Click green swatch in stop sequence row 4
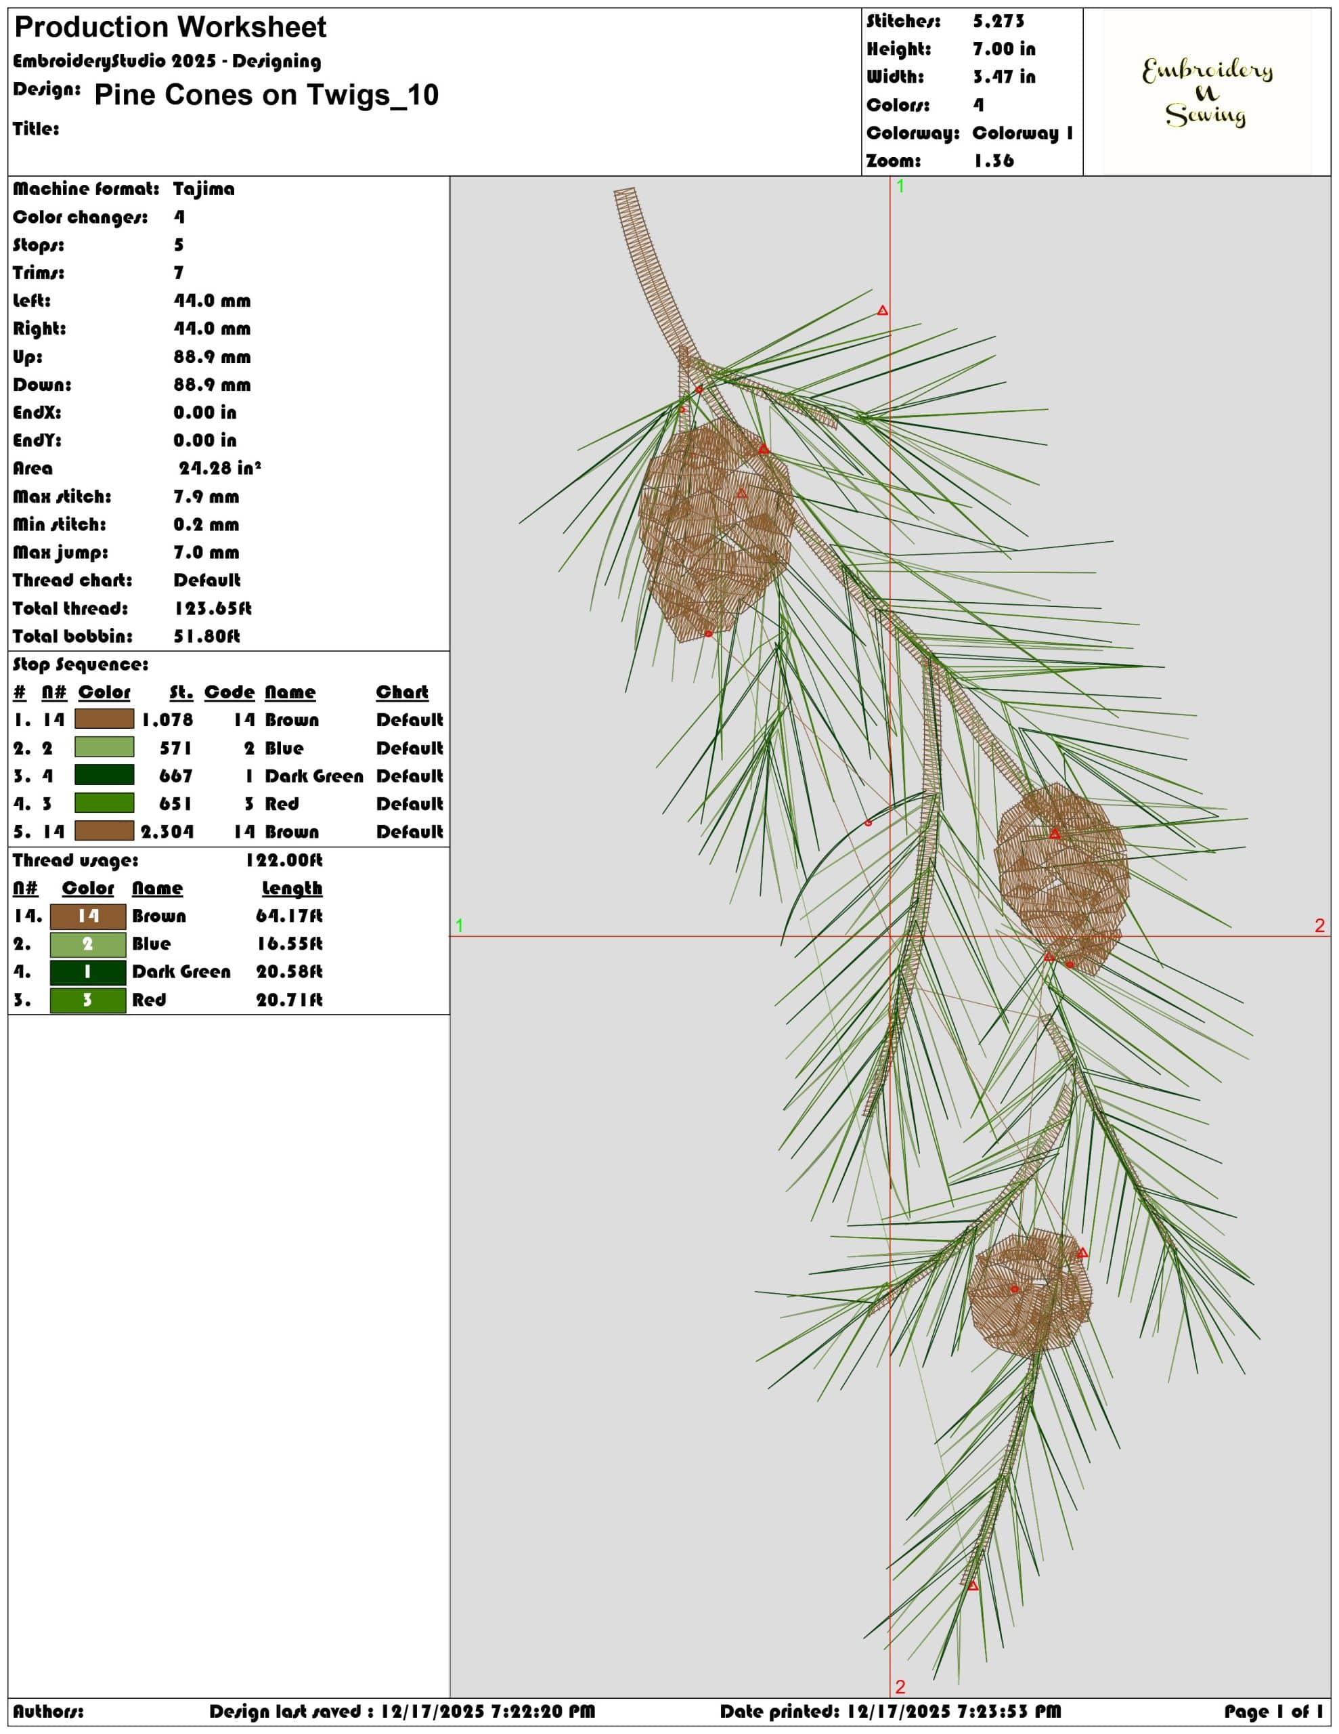 click(104, 803)
